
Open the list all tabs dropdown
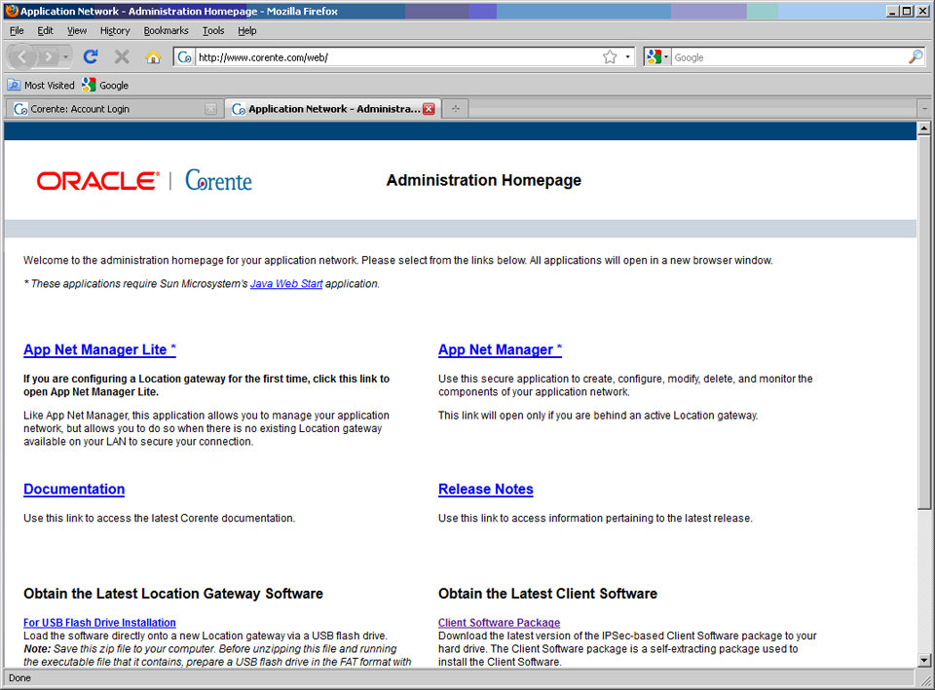[x=924, y=109]
